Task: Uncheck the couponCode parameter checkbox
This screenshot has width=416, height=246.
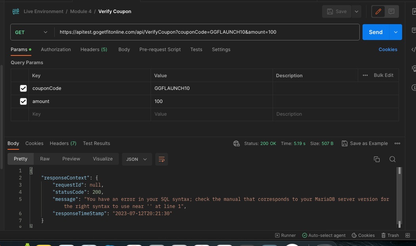Action: [x=23, y=88]
